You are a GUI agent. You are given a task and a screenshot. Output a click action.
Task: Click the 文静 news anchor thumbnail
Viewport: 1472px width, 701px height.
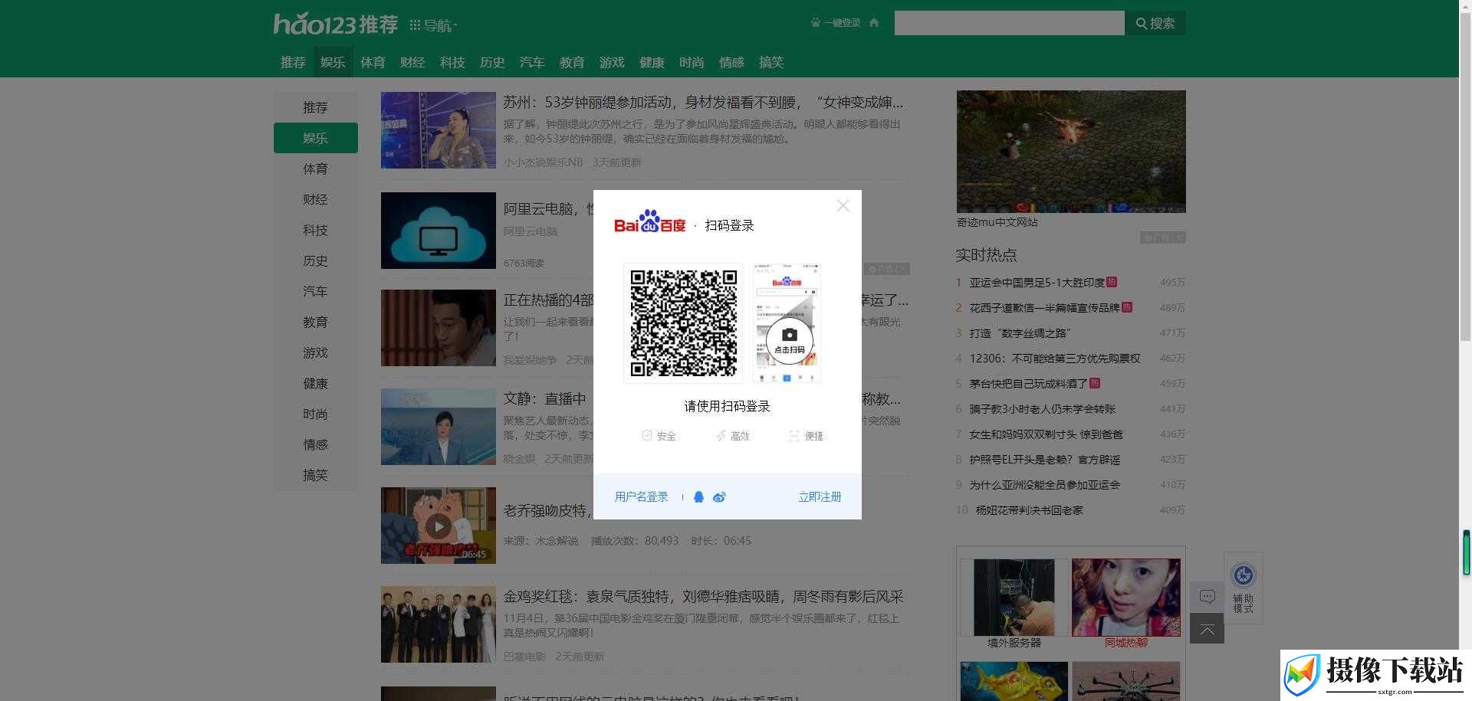click(x=439, y=427)
